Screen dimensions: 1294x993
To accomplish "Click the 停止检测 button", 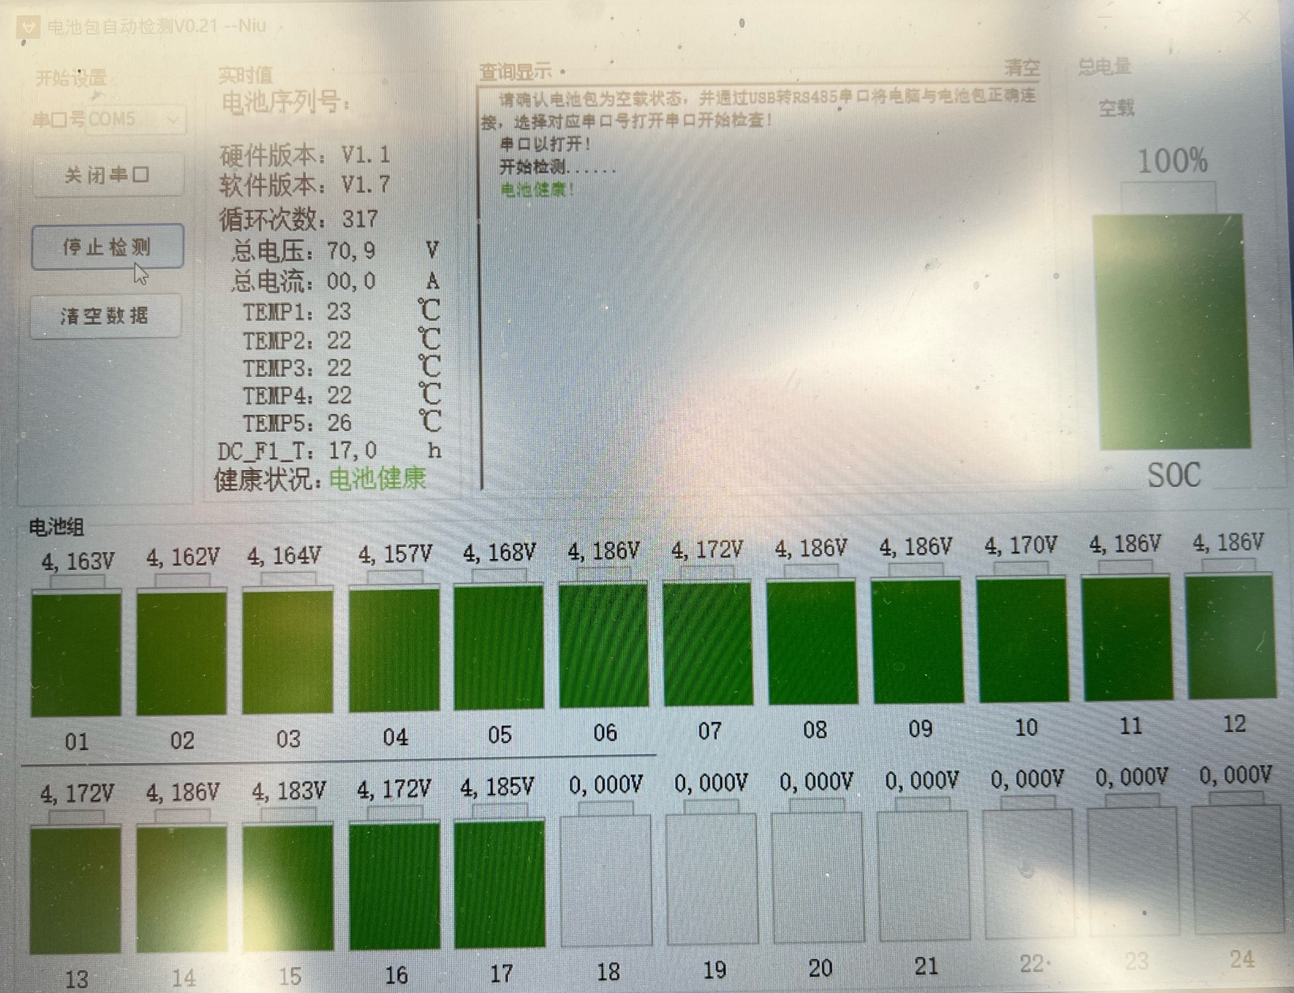I will [x=107, y=247].
